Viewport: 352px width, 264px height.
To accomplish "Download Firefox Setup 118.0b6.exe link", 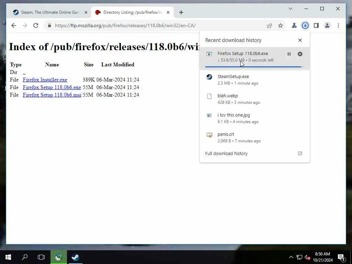I will point(52,87).
